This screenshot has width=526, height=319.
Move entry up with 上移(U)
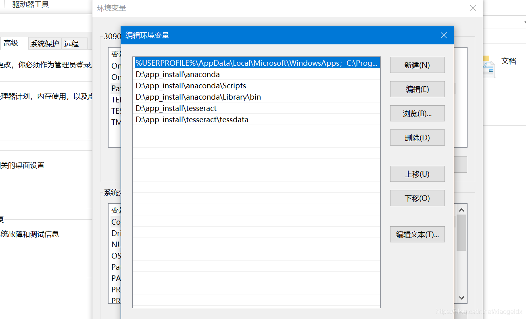coord(417,174)
